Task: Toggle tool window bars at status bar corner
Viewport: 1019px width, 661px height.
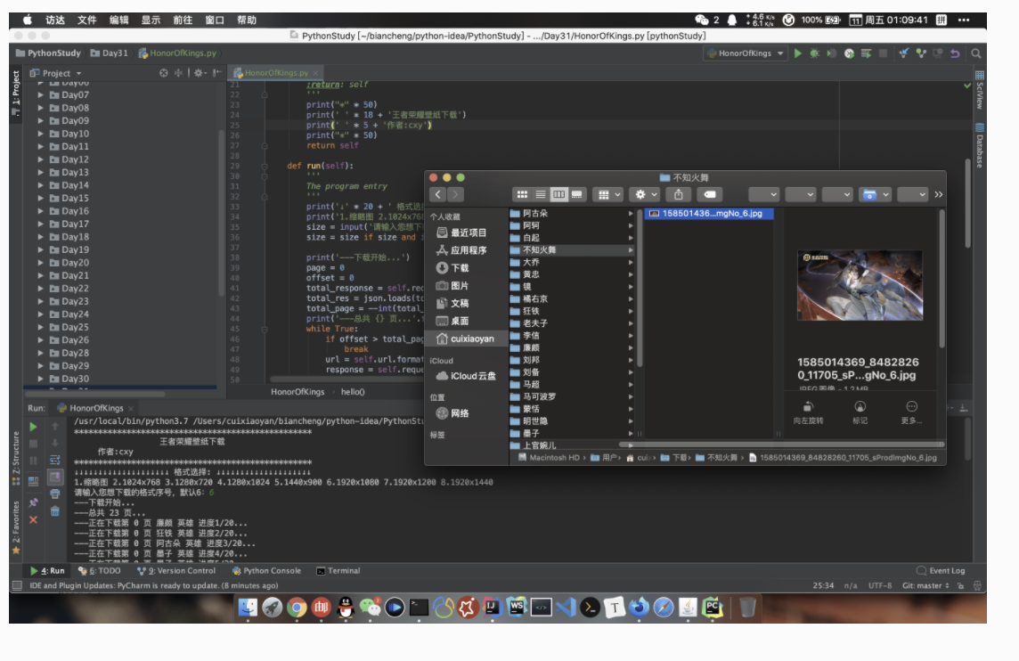Action: click(x=18, y=585)
